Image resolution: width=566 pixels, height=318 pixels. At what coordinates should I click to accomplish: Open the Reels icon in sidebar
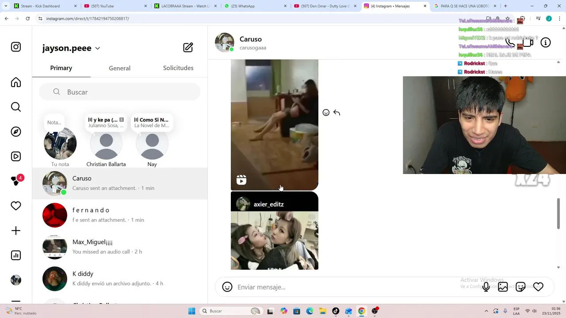(16, 156)
